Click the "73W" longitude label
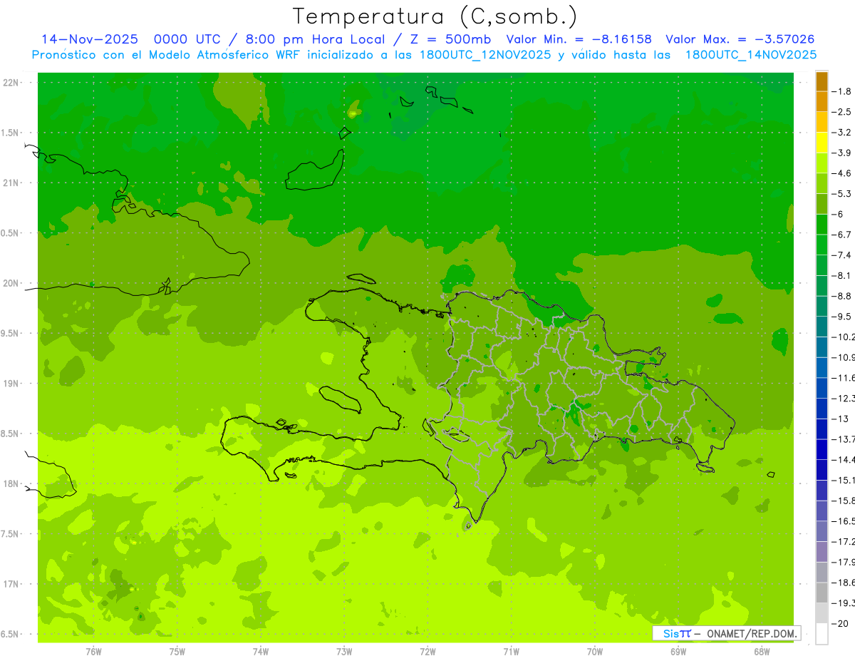The image size is (855, 661). click(344, 652)
